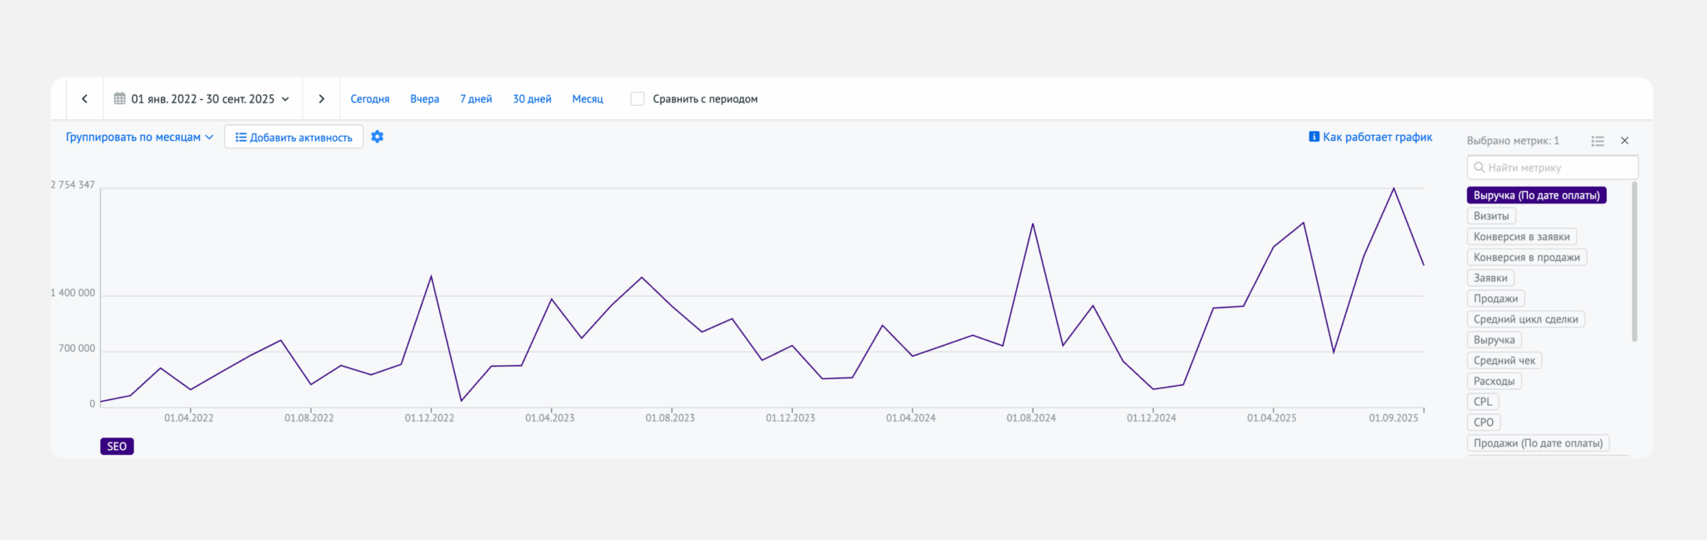The height and width of the screenshot is (540, 1707).
Task: Select the '7 дней' quick period
Action: 476,99
